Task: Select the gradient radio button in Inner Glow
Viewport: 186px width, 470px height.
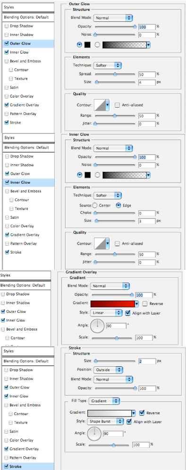Action: point(97,175)
